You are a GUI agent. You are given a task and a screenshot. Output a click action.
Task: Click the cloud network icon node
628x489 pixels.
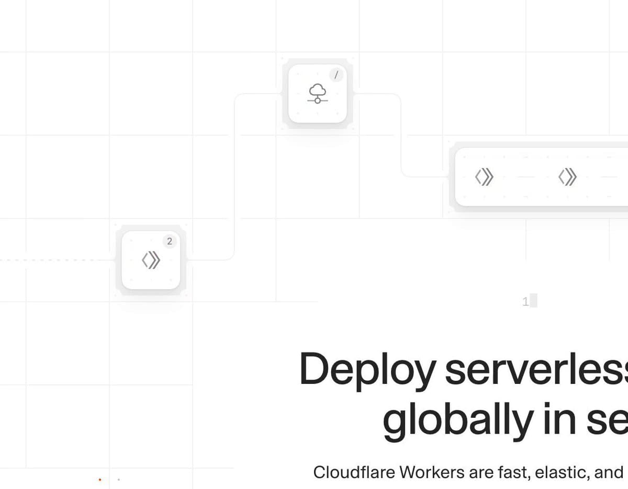tap(317, 93)
